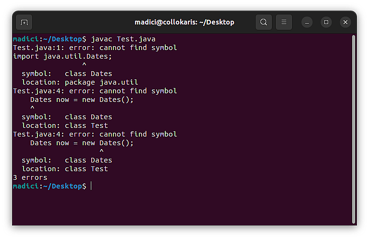Click the javac Test.java command text
Screen dimensions: 369x239
coord(123,39)
